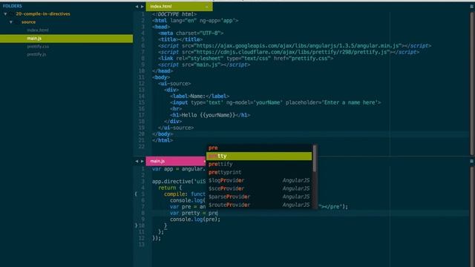Go to next tab in top pane

tap(142, 7)
